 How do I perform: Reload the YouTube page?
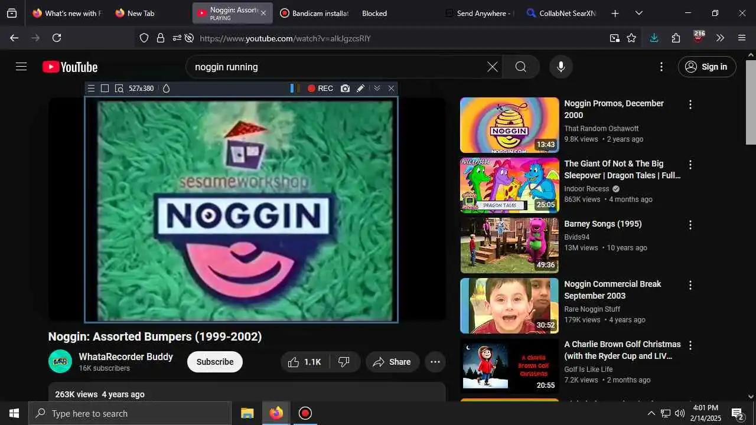coord(57,38)
